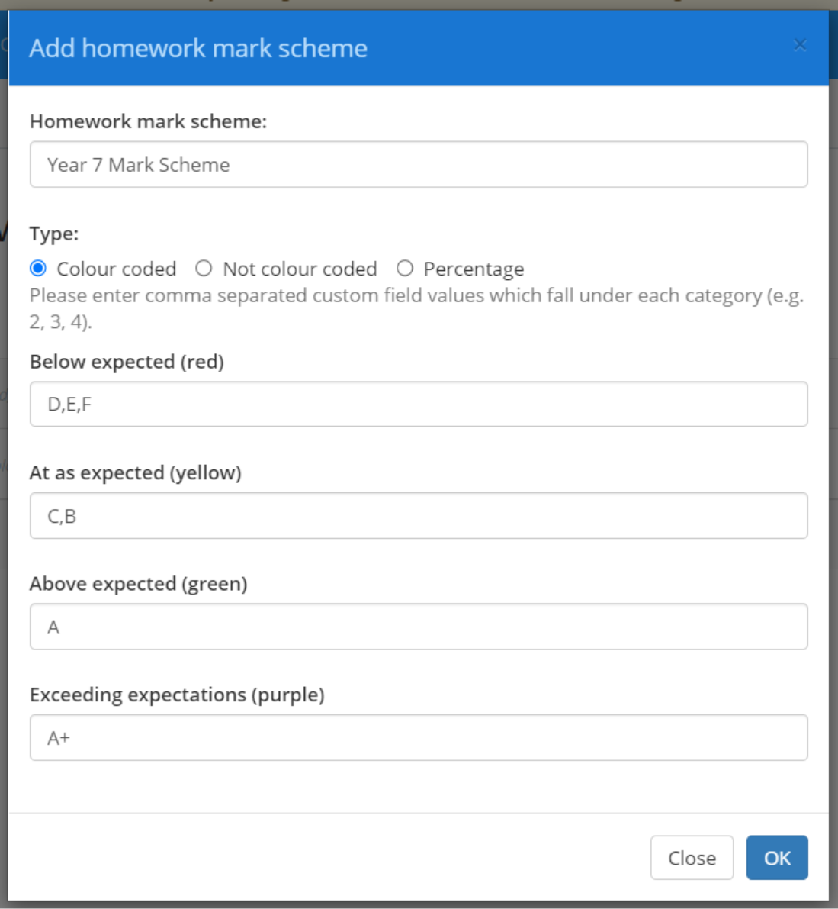Click the 'Exceeding expectations (purple)' input box
This screenshot has width=838, height=909.
pos(418,735)
